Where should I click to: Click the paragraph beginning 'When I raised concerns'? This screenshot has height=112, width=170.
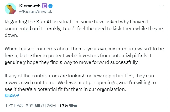pyautogui.click(x=84, y=55)
